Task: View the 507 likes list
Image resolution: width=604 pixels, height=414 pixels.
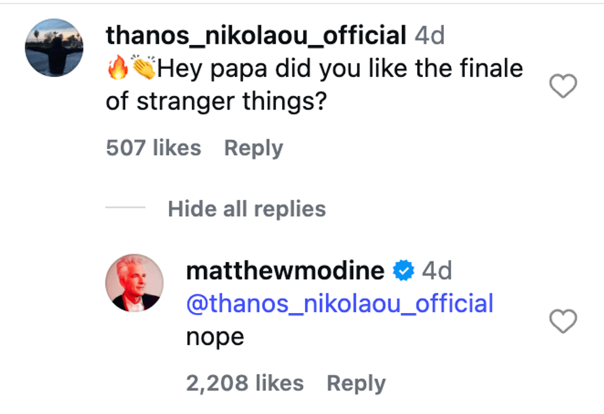Action: point(153,148)
